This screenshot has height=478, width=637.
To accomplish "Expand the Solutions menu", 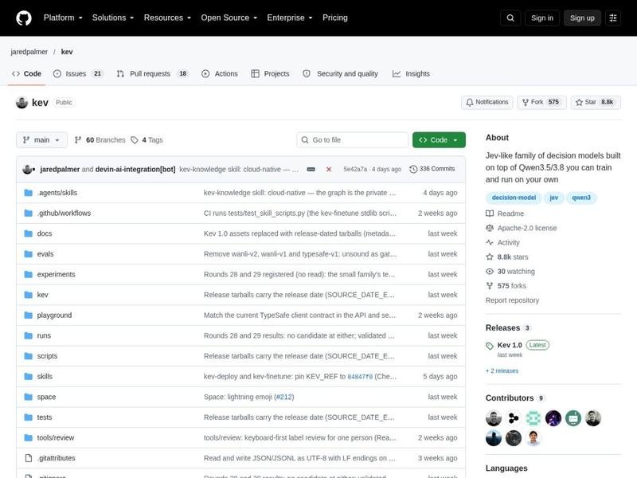I will (x=113, y=18).
